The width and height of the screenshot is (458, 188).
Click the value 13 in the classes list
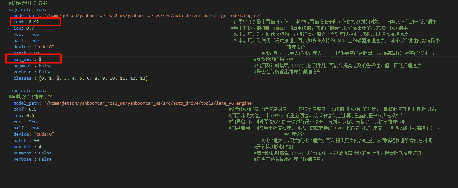[142, 78]
